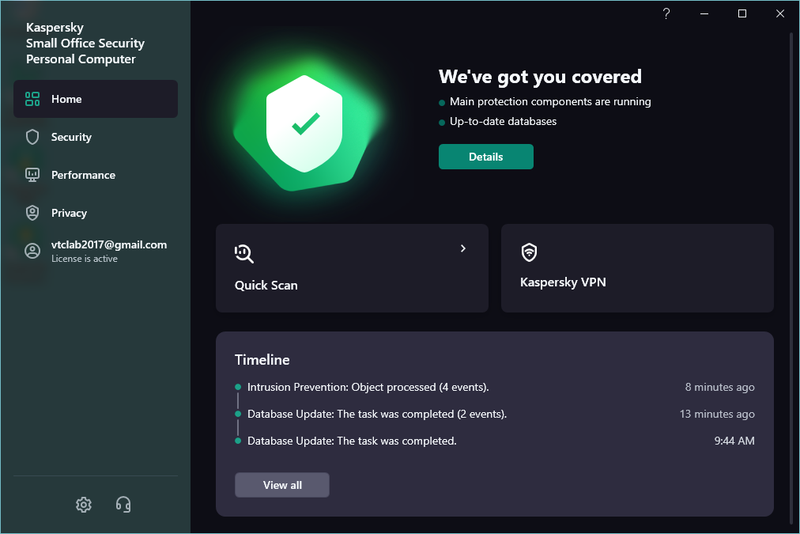Click the Intrusion Prevention timeline event
This screenshot has width=800, height=534.
(x=368, y=388)
